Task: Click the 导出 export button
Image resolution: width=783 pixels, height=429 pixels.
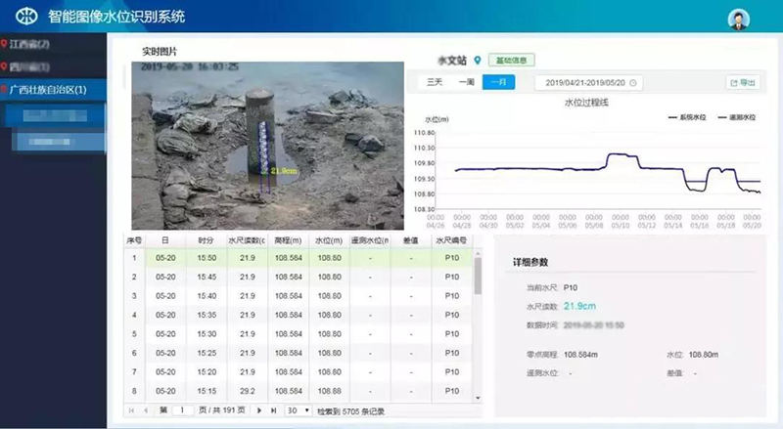Action: pyautogui.click(x=743, y=83)
